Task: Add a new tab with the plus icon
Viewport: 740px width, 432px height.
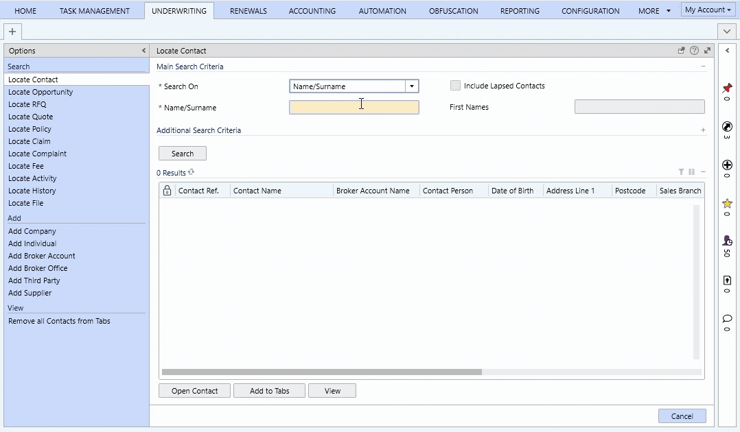Action: click(12, 32)
